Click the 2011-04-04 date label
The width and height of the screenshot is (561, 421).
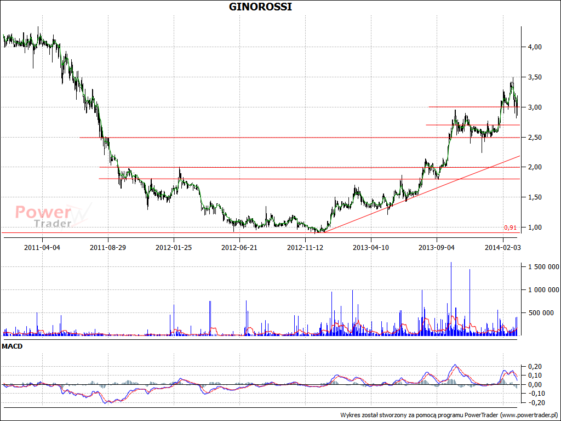pyautogui.click(x=42, y=247)
